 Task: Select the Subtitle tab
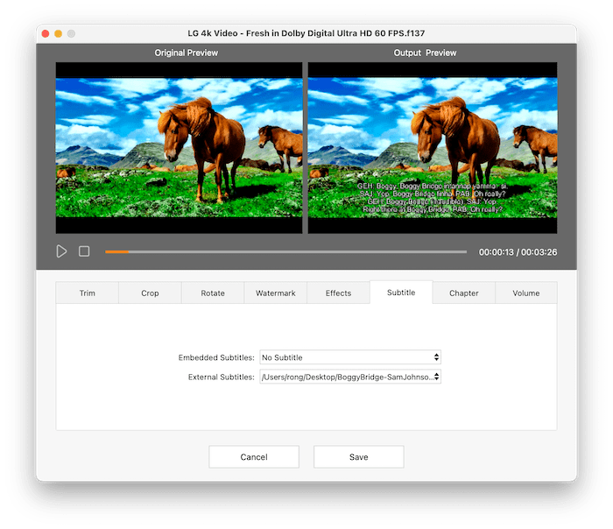(x=401, y=293)
